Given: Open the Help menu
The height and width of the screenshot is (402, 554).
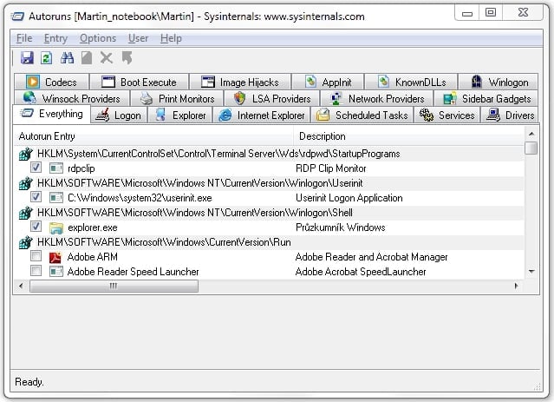Looking at the screenshot, I should pos(171,38).
